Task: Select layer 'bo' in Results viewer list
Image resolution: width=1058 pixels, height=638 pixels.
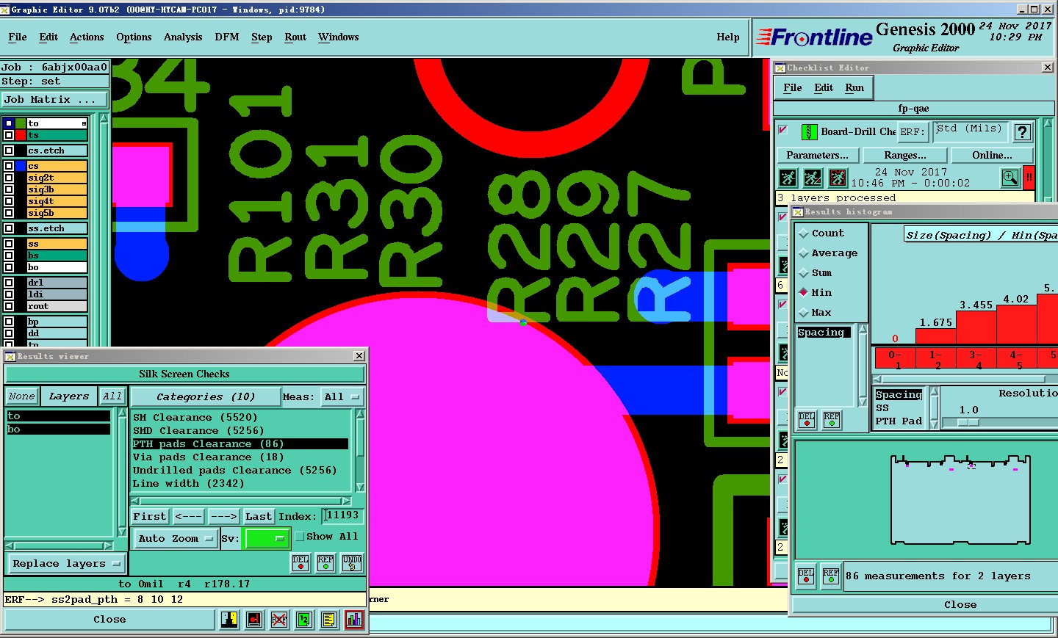Action: pos(59,429)
